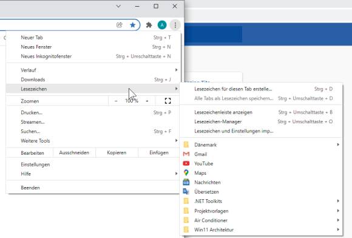The height and width of the screenshot is (238, 352).
Task: Click the Einfügen button
Action: 159,152
